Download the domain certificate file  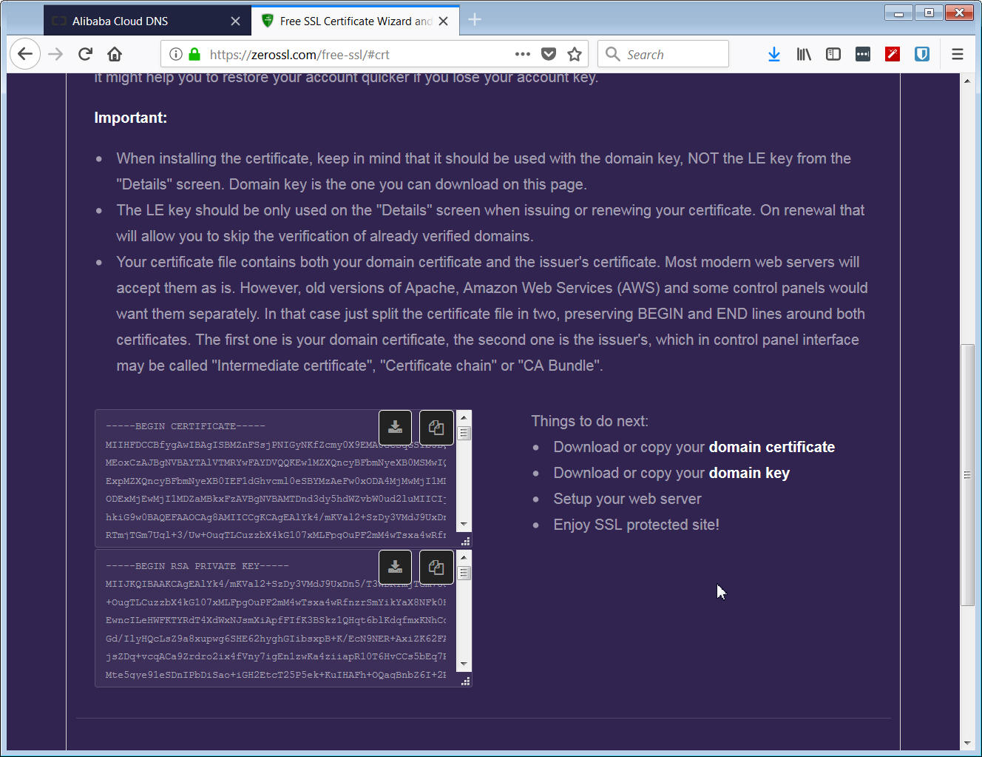click(395, 427)
